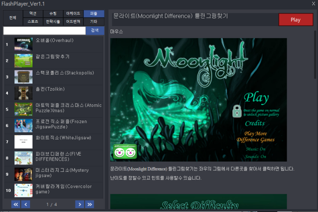The width and height of the screenshot is (318, 212).
Task: Click the 검색 search button
Action: (95, 31)
